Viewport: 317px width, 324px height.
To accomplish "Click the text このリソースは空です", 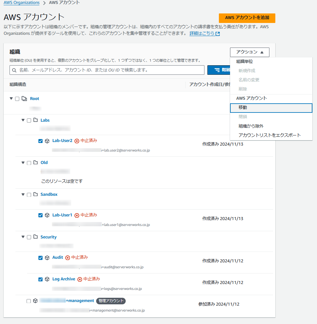I will [62, 181].
